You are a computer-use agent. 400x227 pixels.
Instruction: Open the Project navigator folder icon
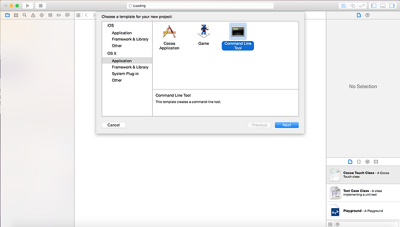tap(7, 16)
